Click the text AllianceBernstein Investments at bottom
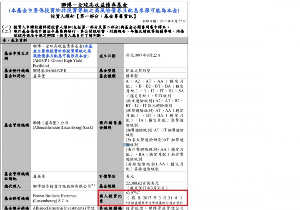This screenshot has height=210, width=300. [58, 208]
